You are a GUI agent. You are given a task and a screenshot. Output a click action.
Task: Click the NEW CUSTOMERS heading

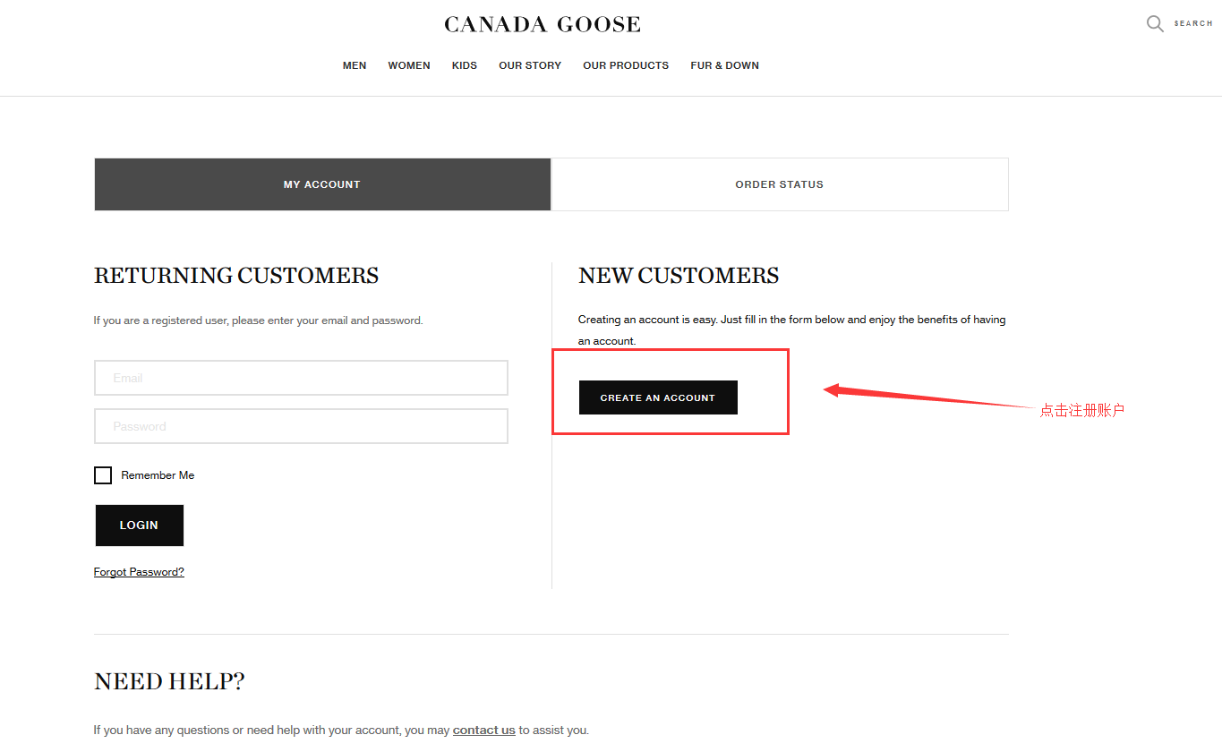tap(679, 276)
